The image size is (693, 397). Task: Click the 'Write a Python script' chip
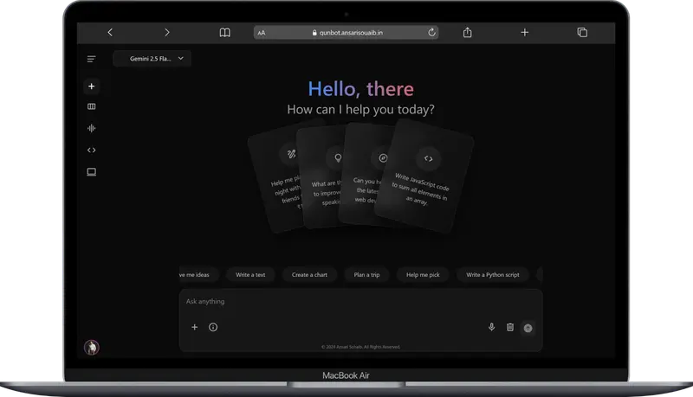[x=493, y=274]
